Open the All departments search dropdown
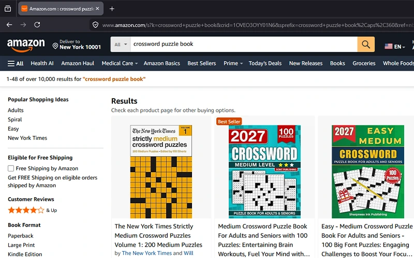 (x=121, y=44)
